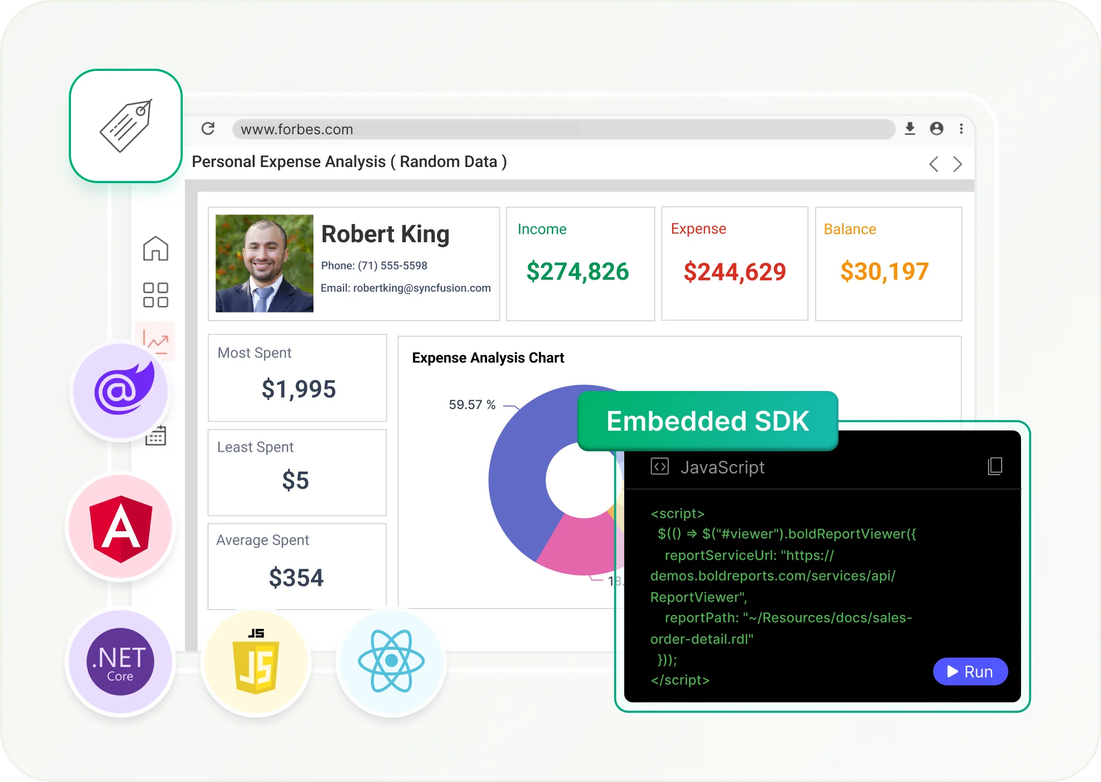Run the JavaScript snippet
Screen dimensions: 1101x782
(970, 671)
